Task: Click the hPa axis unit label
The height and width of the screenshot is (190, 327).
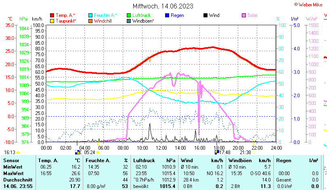Action: (x=23, y=19)
